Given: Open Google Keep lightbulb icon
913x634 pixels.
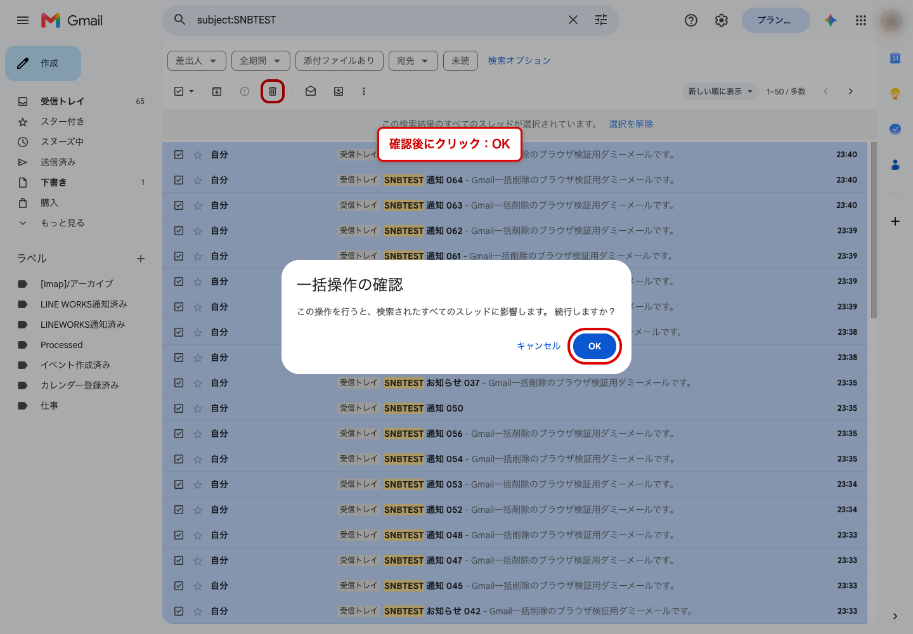Looking at the screenshot, I should (895, 94).
